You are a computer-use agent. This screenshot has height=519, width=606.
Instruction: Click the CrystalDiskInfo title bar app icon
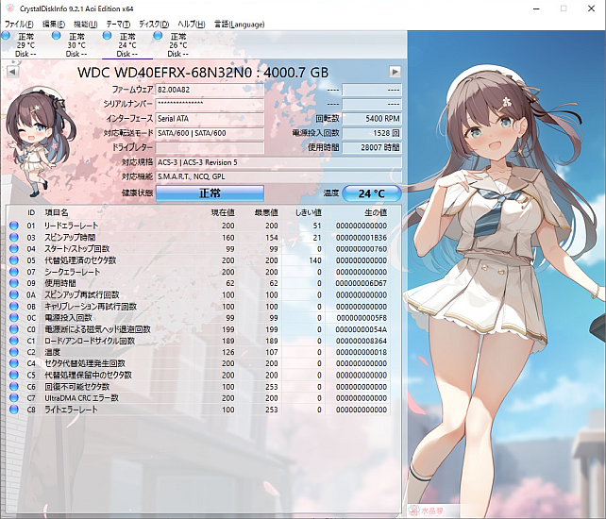10,8
